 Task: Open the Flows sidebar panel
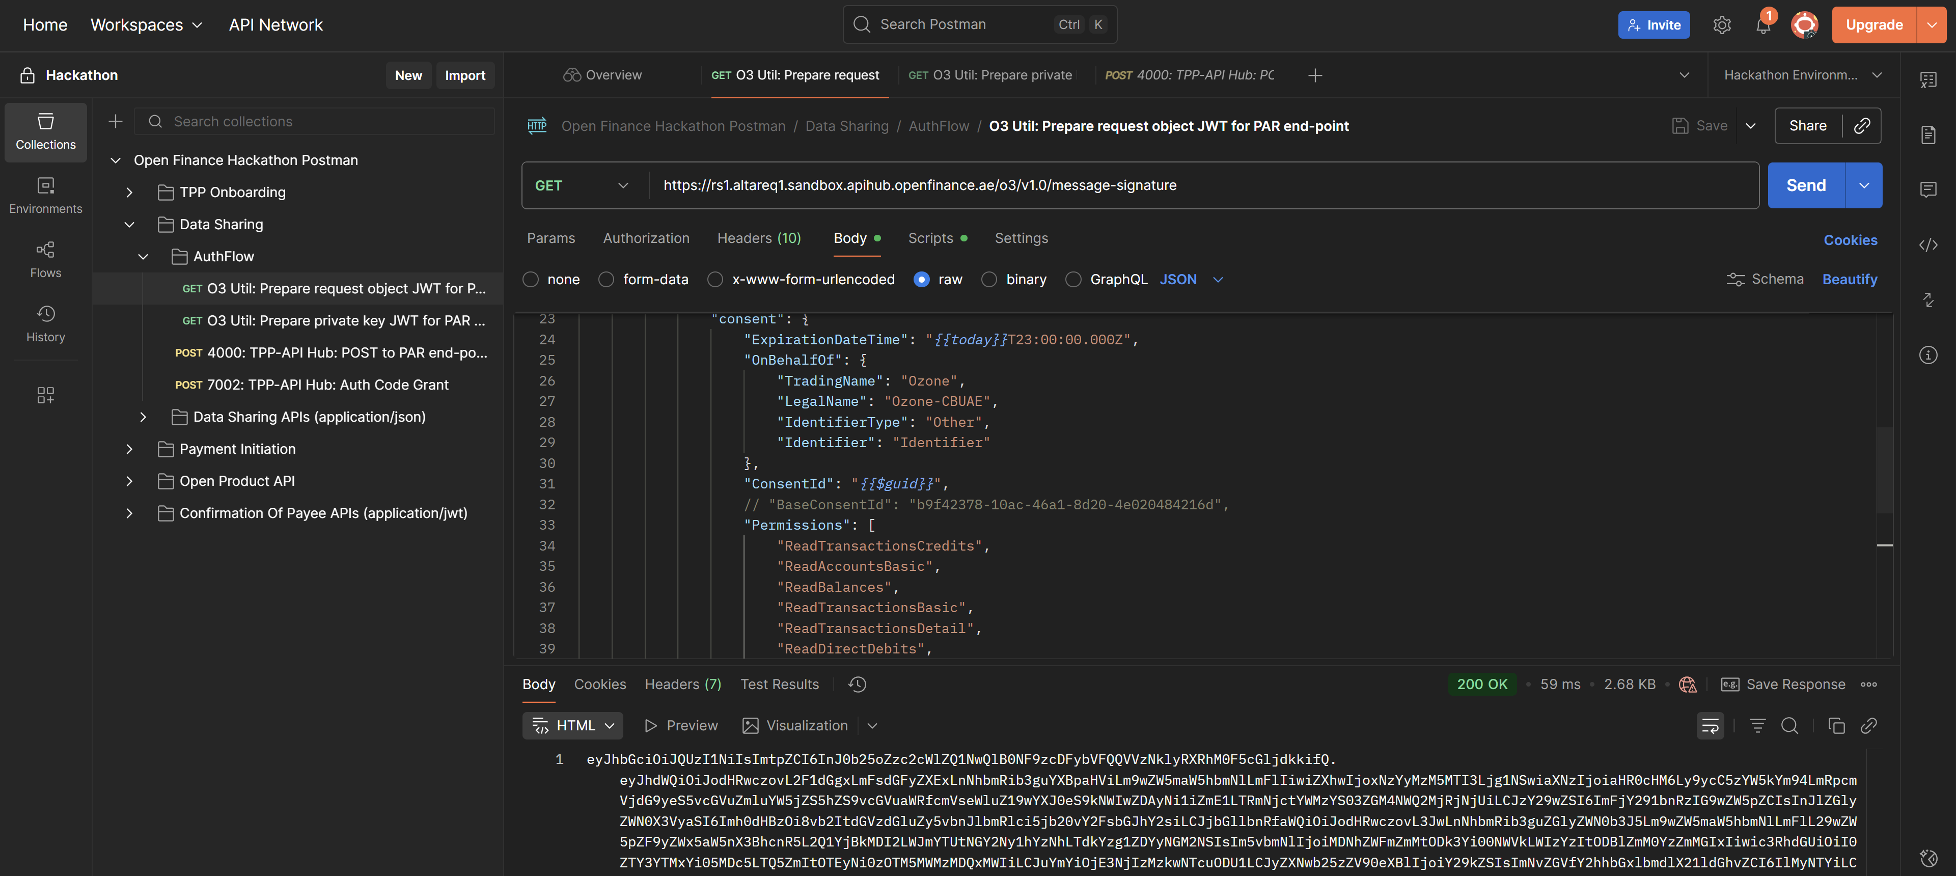(x=45, y=260)
